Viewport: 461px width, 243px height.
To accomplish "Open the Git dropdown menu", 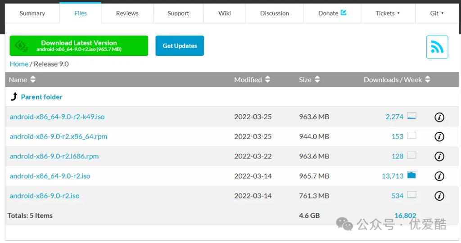I will click(437, 13).
